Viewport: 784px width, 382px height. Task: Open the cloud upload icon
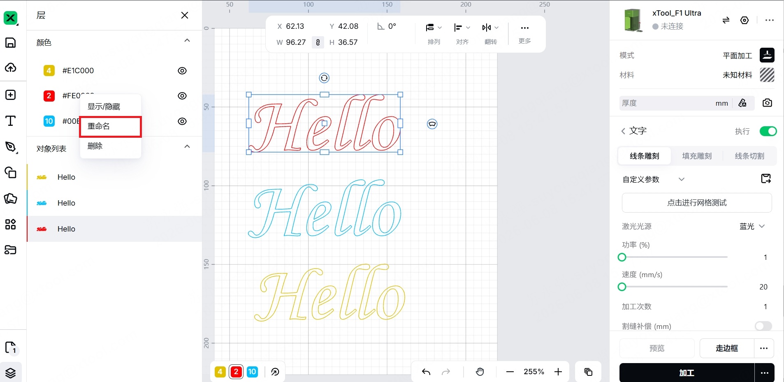point(10,67)
